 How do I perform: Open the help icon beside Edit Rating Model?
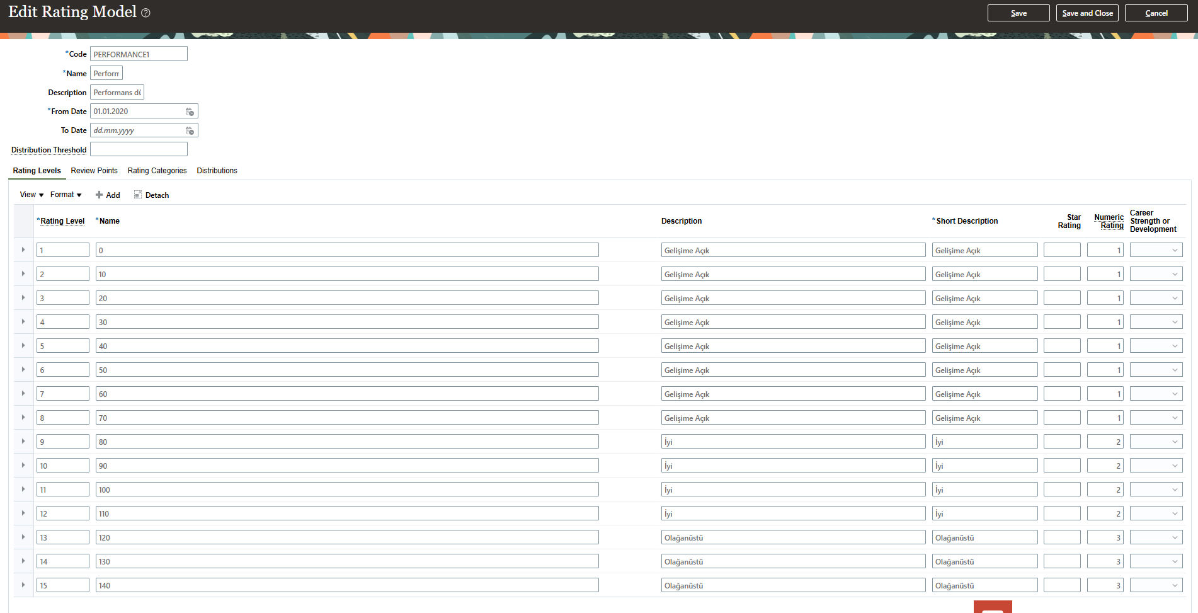145,13
